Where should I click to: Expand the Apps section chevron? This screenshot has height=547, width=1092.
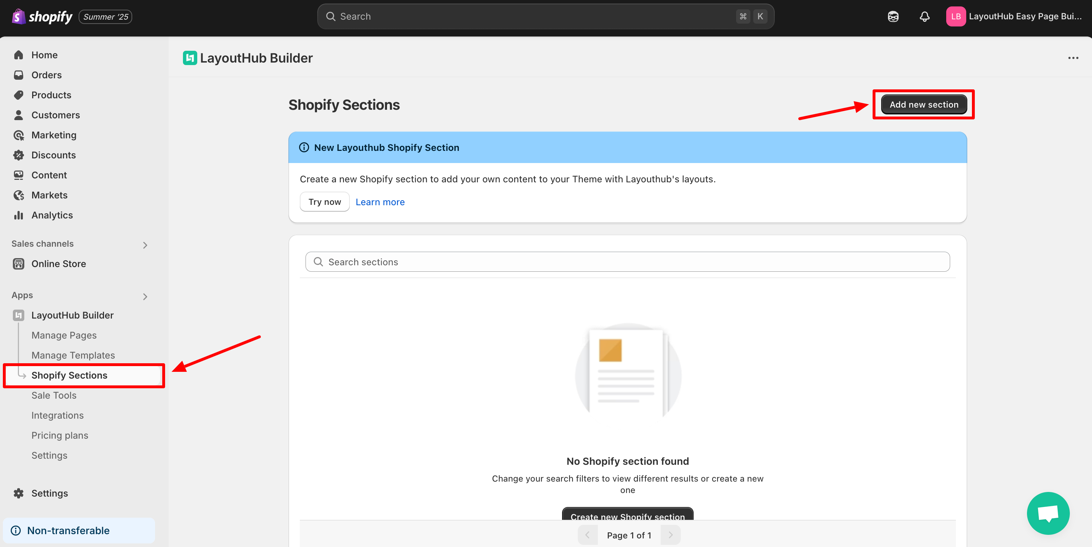145,296
